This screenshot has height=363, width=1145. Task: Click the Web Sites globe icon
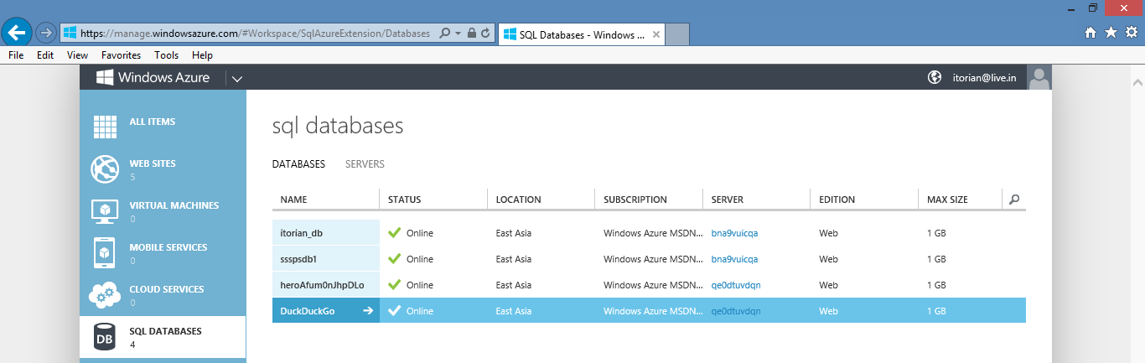(x=104, y=169)
